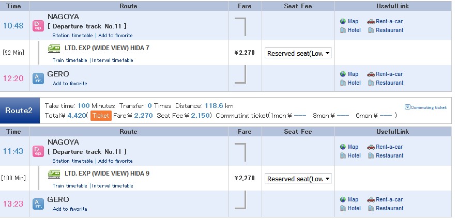Add Gero 13:23 arrival to favorite
457x220 pixels.
coord(70,209)
